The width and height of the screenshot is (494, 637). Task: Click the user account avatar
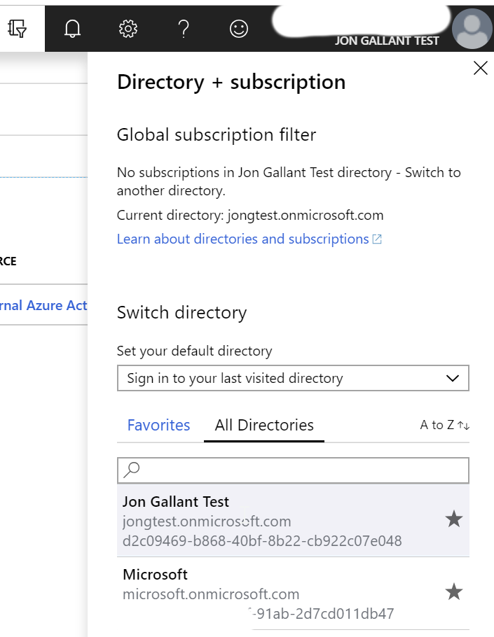[472, 29]
